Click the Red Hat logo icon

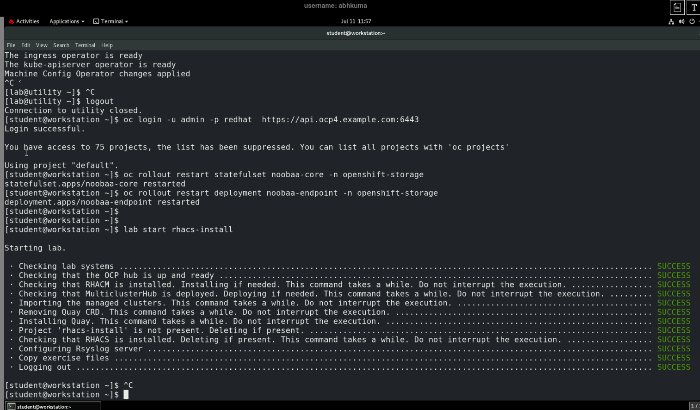click(x=11, y=21)
